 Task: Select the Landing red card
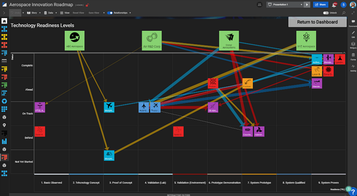tap(340, 59)
